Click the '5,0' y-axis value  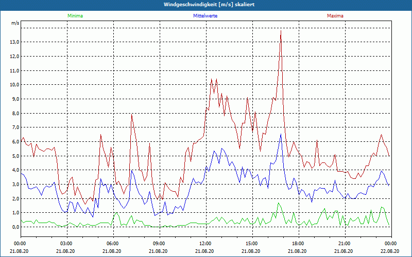[x=16, y=156]
